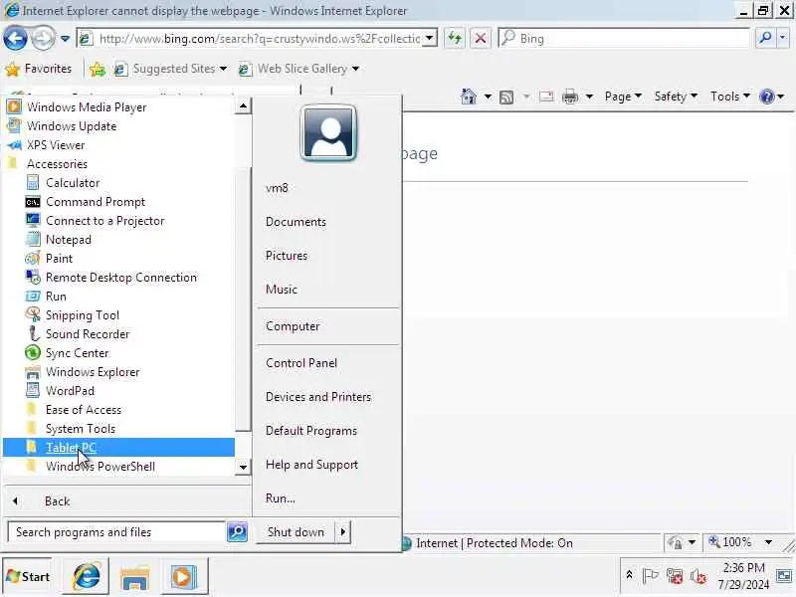796x597 pixels.
Task: Open Remote Desktop Connection
Action: pyautogui.click(x=120, y=278)
